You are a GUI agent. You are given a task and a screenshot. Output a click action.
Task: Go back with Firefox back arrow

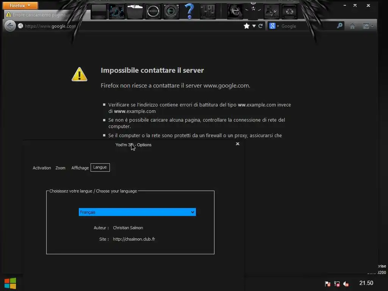[10, 26]
